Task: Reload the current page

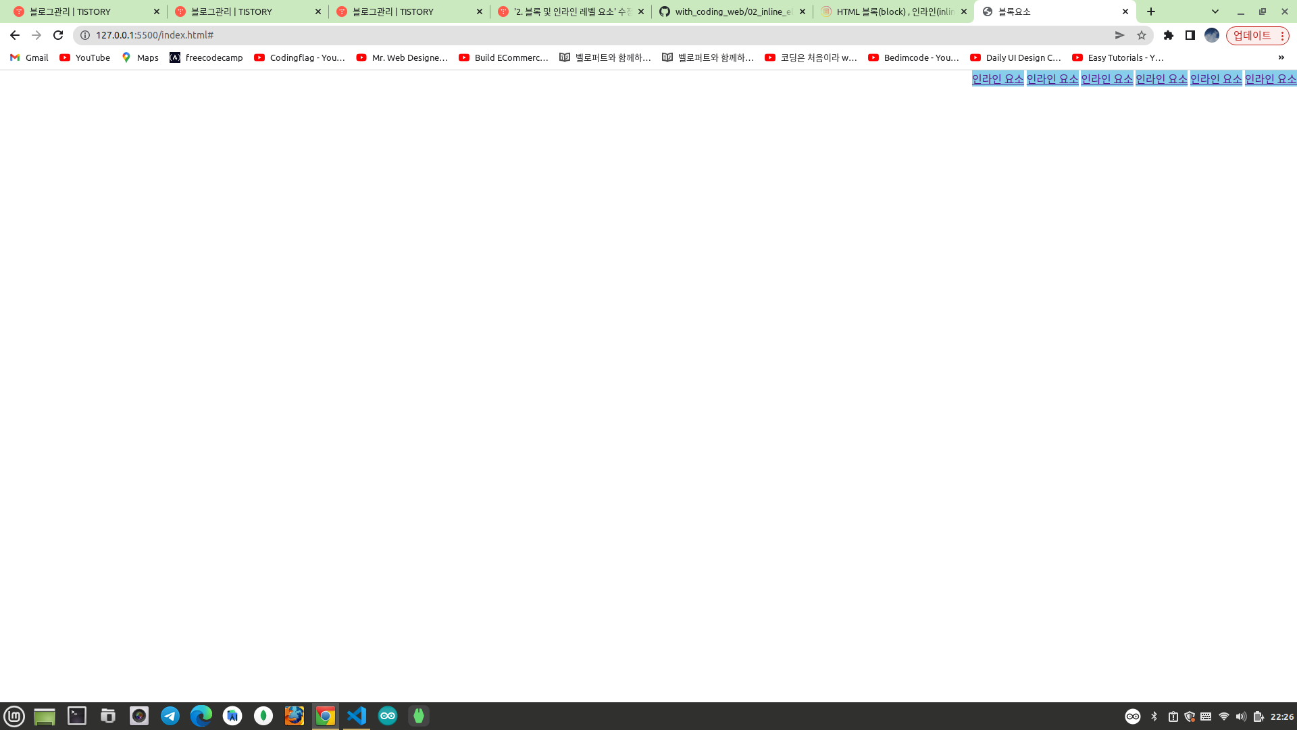Action: [x=58, y=35]
